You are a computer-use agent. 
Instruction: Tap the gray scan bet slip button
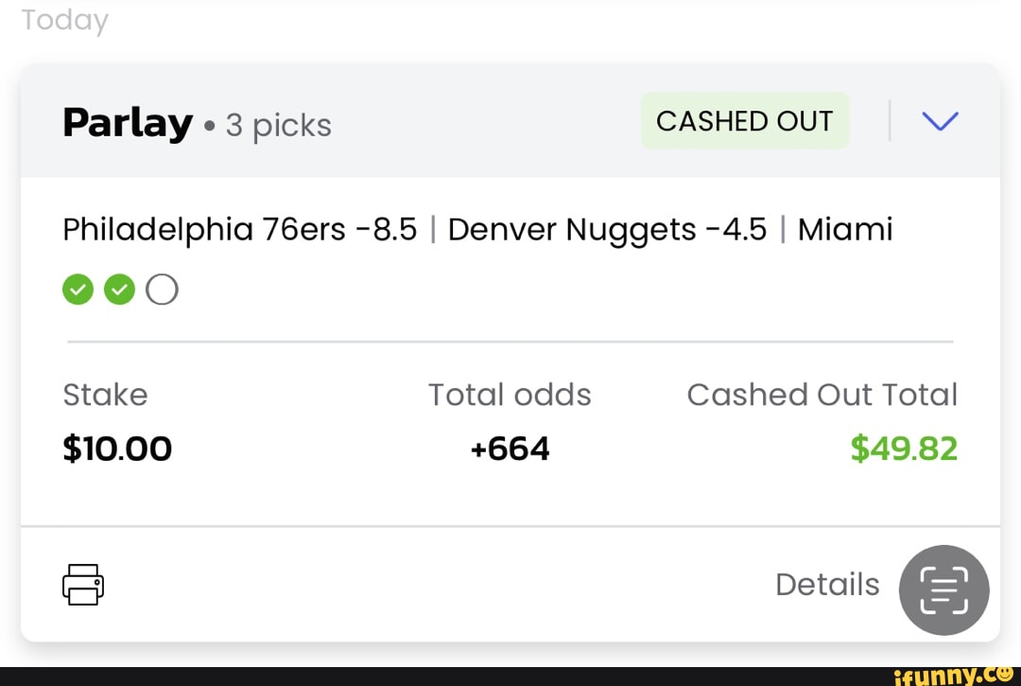pos(943,589)
